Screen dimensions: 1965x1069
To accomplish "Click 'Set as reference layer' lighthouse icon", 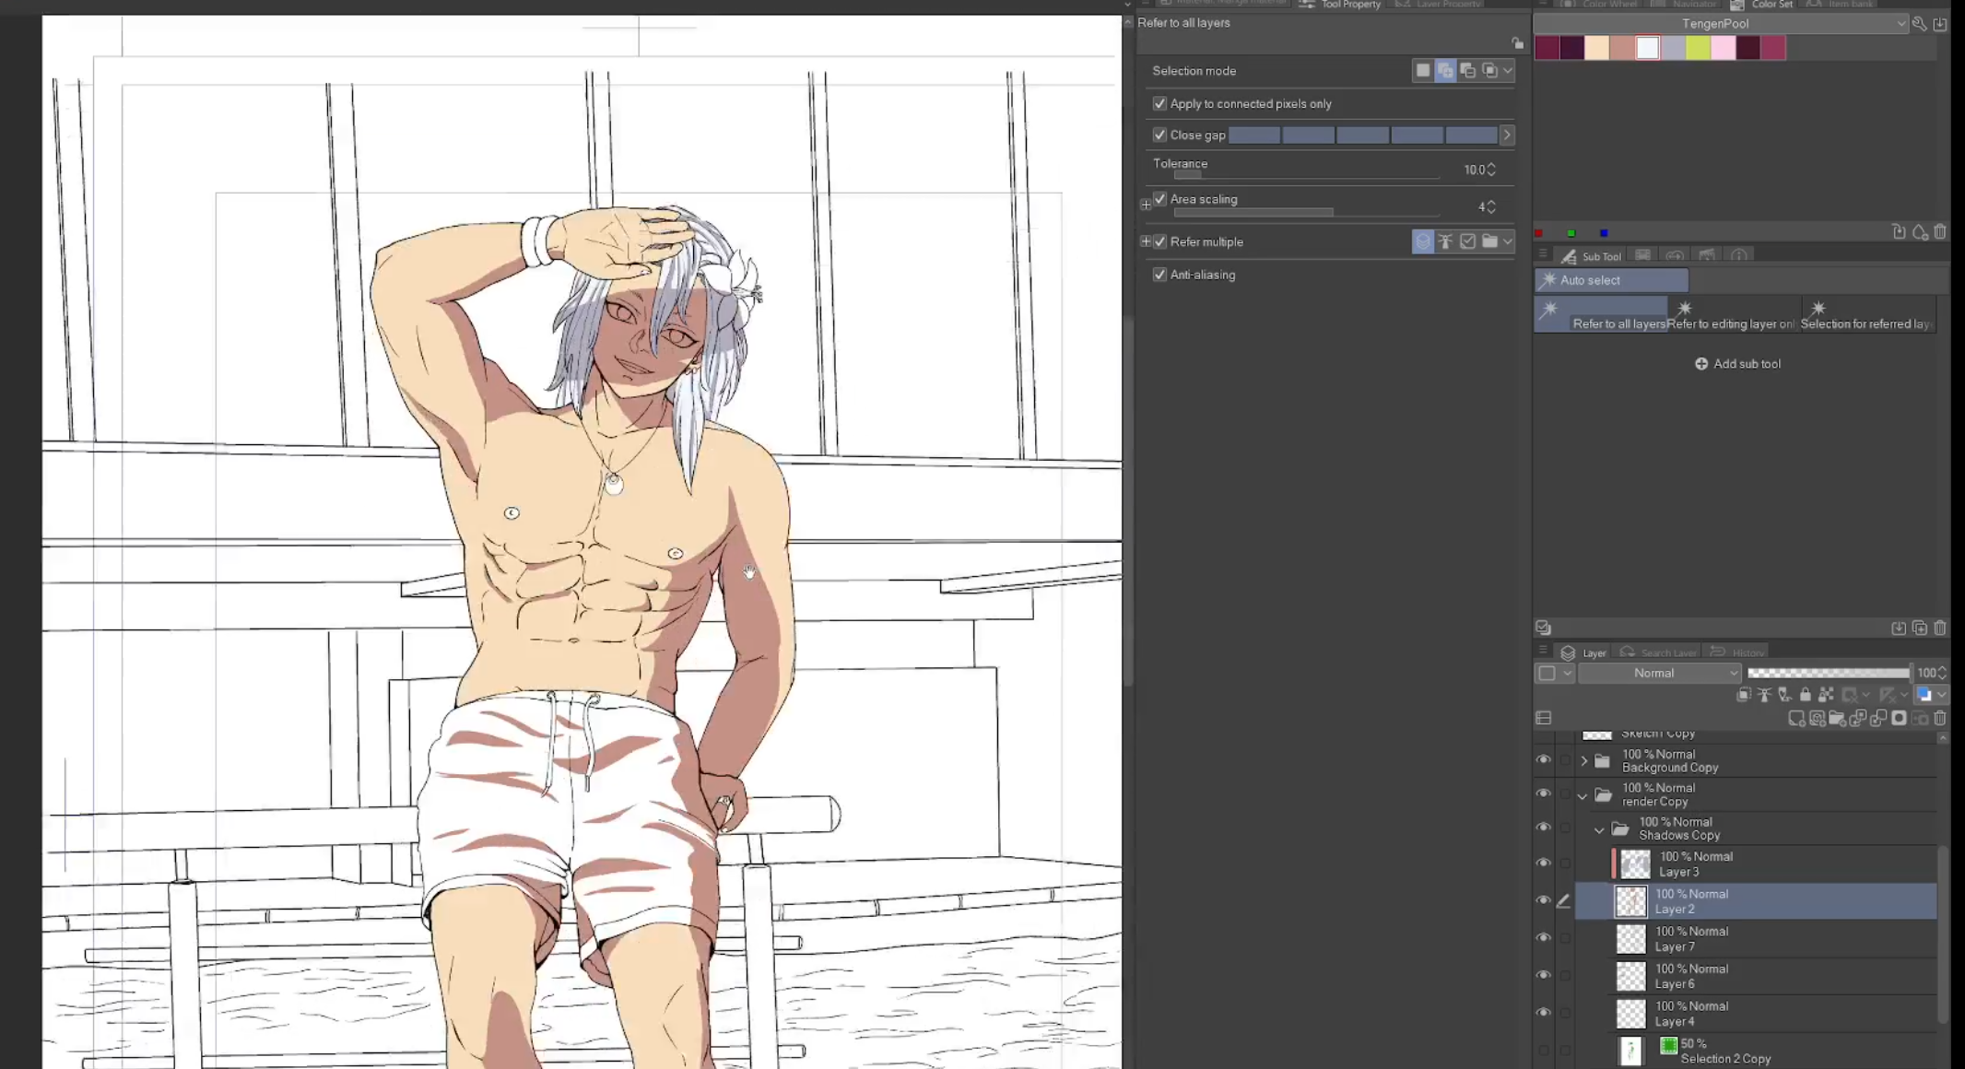I will click(x=1764, y=695).
